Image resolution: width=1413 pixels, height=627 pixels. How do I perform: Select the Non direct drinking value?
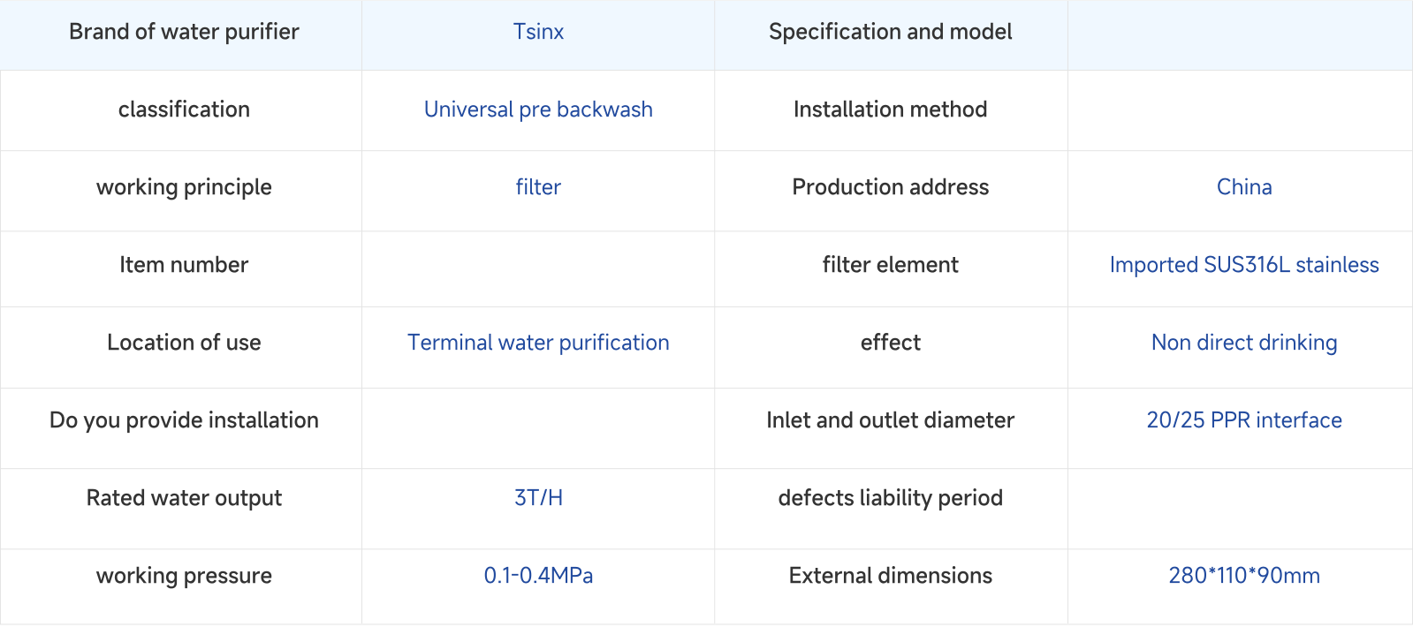click(1244, 343)
